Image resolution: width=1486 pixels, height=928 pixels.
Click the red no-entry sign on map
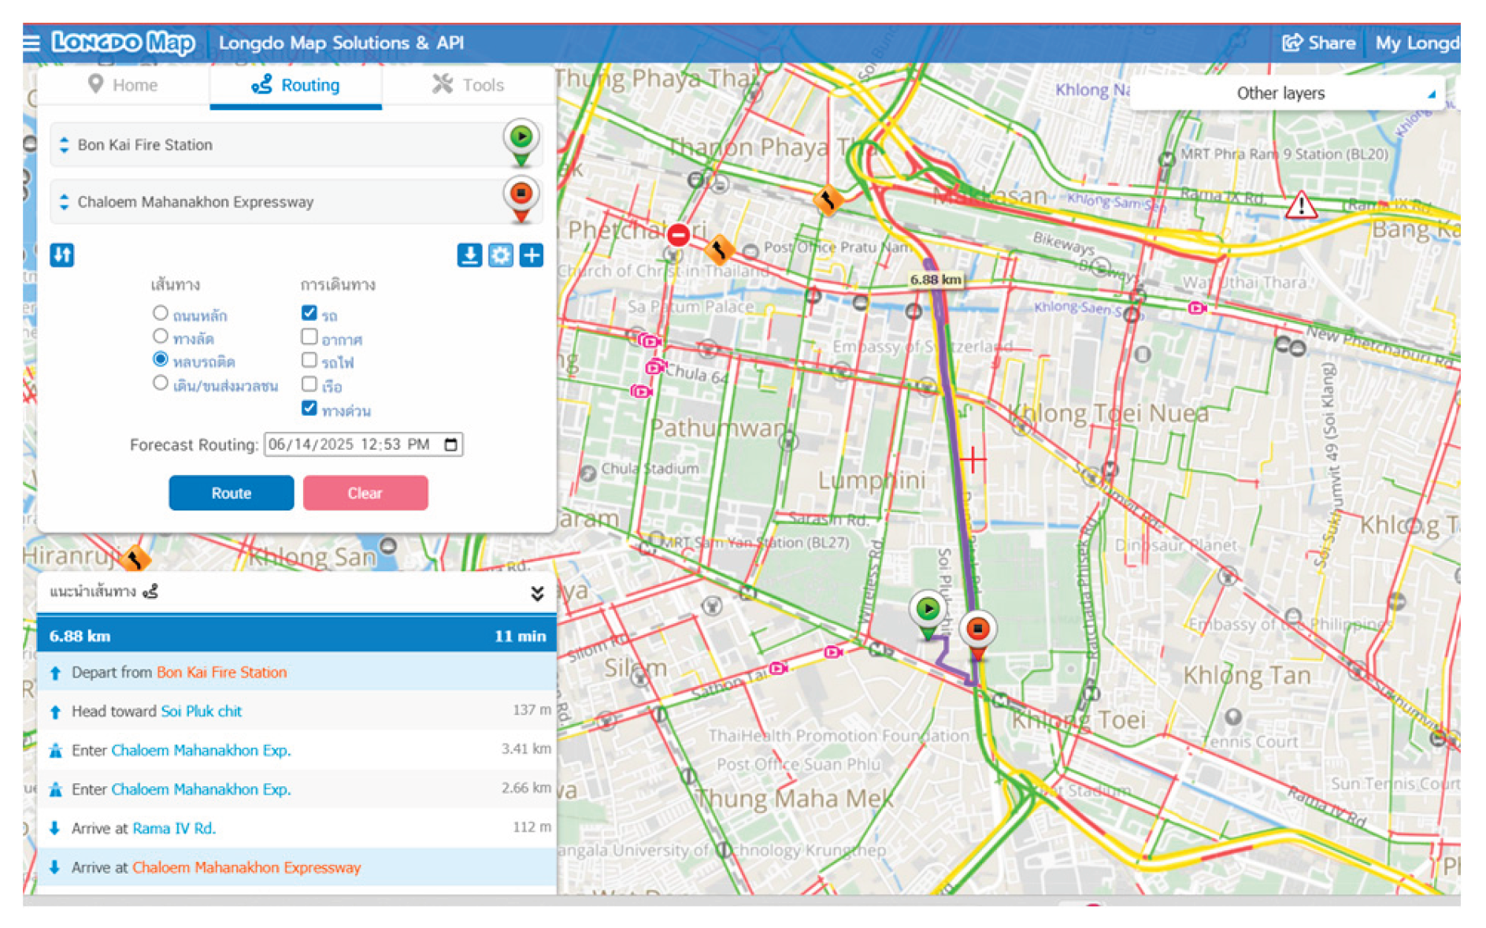click(x=678, y=235)
